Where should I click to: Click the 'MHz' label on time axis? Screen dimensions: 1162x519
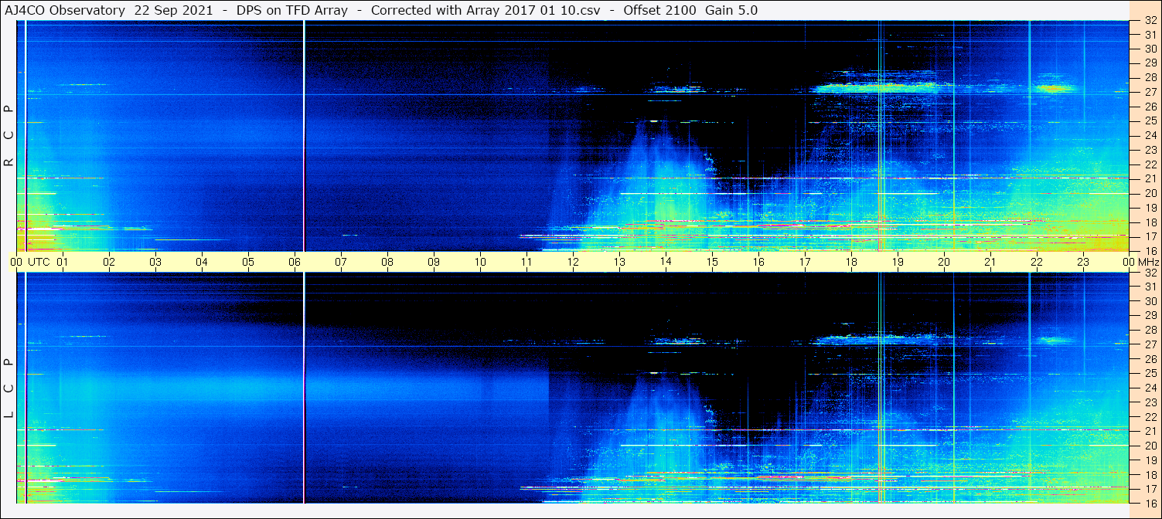(x=1147, y=262)
